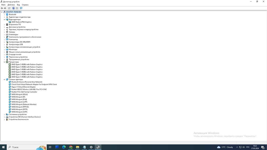
Task: Select the first AMD Ryzen 5 4500U processor
Action: [x=27, y=64]
